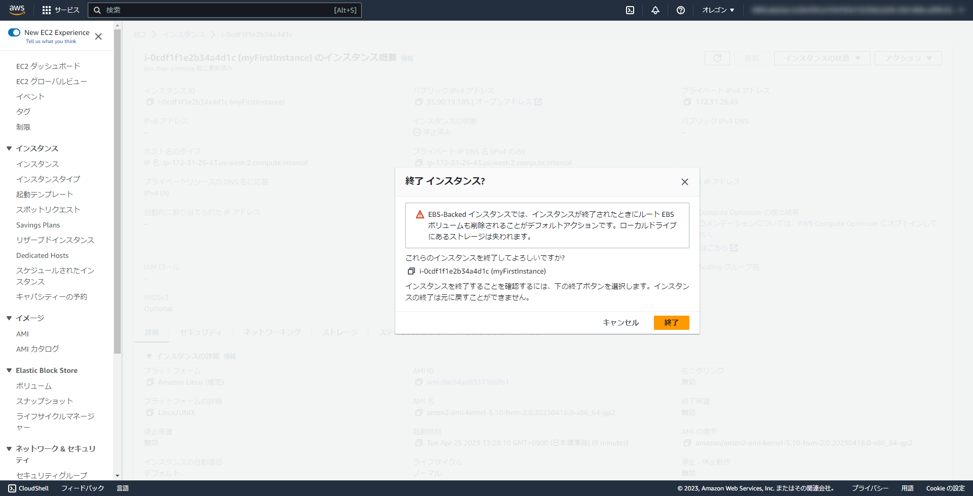Launch CloudShell from the top navigation icon
Viewport: 973px width, 496px height.
[x=630, y=10]
